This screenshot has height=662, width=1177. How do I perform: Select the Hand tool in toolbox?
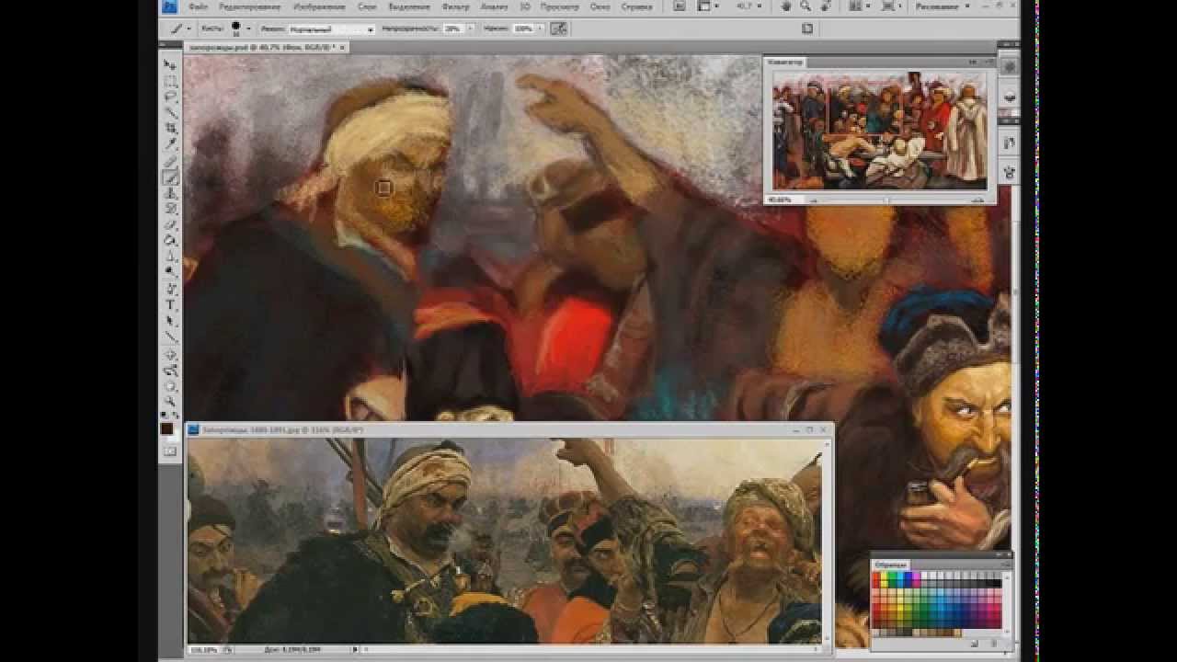pos(170,385)
